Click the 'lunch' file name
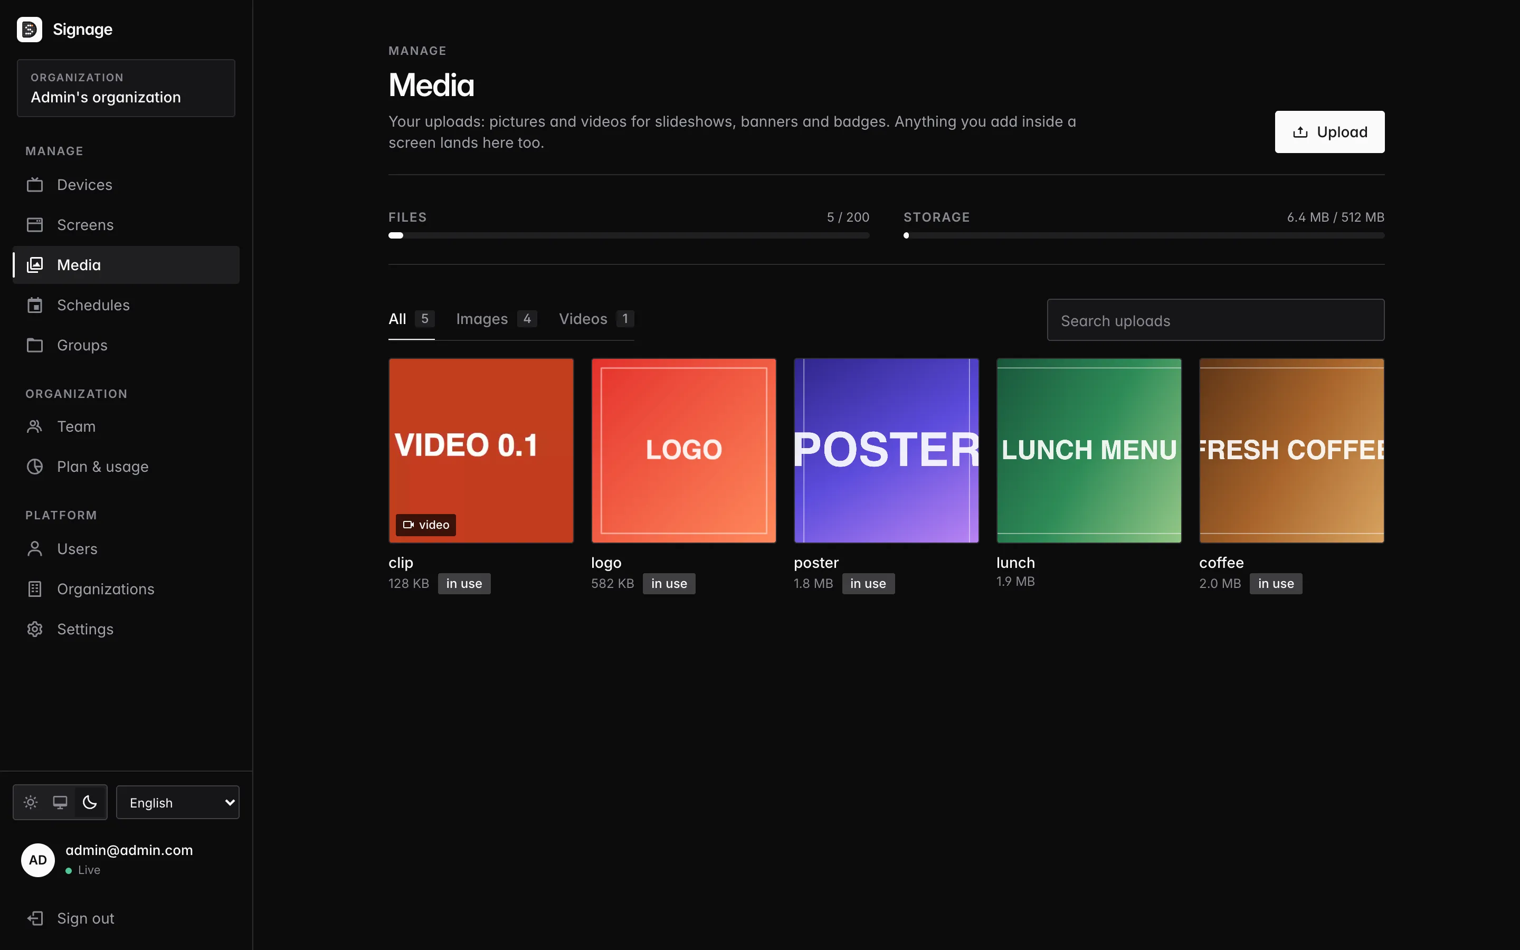The image size is (1520, 950). [x=1015, y=563]
